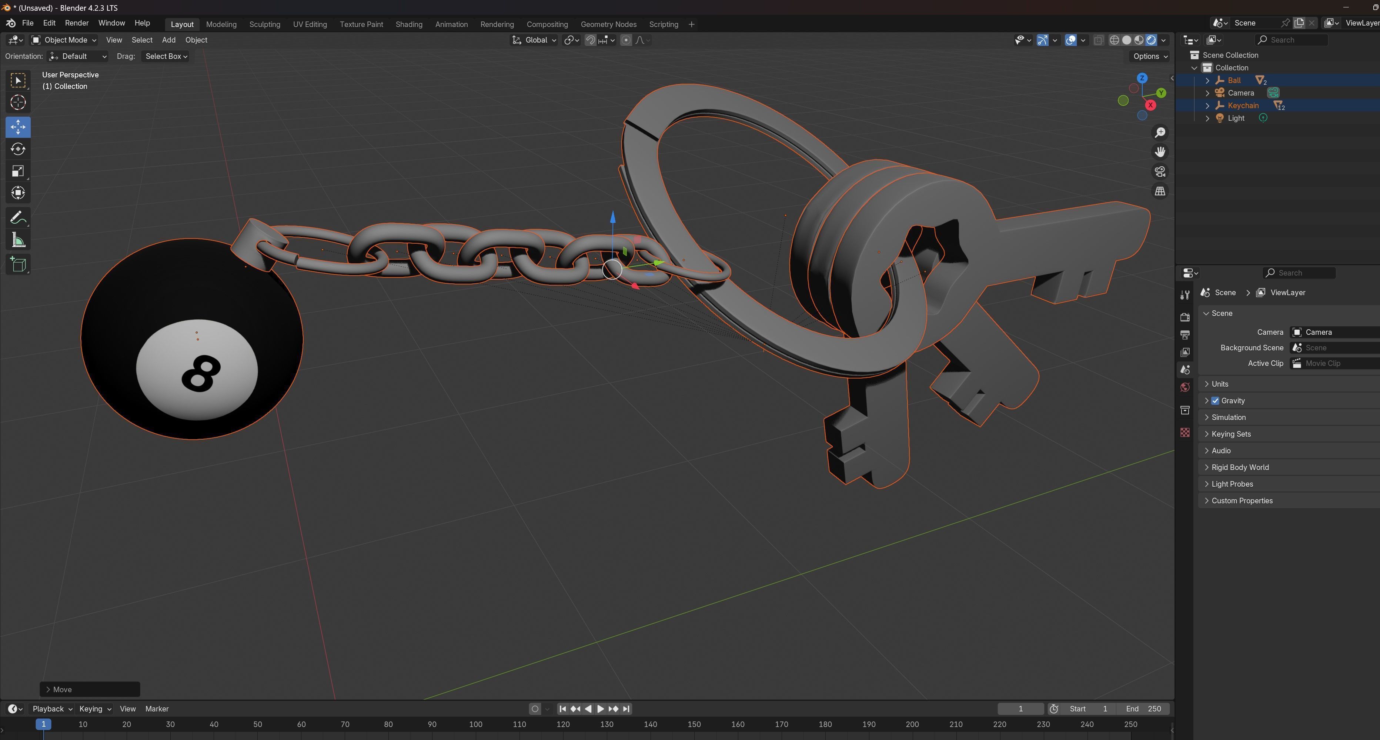Switch to the Shading workspace tab
Screen dimensions: 1380x740
[409, 25]
